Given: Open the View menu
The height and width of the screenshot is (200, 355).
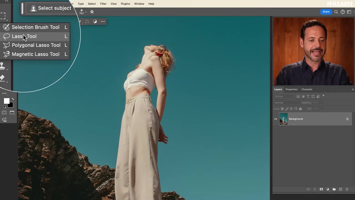Looking at the screenshot, I should [114, 4].
